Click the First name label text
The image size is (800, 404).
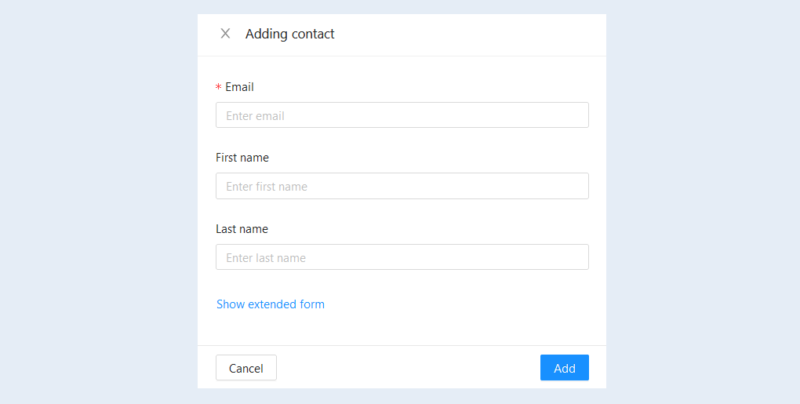242,158
